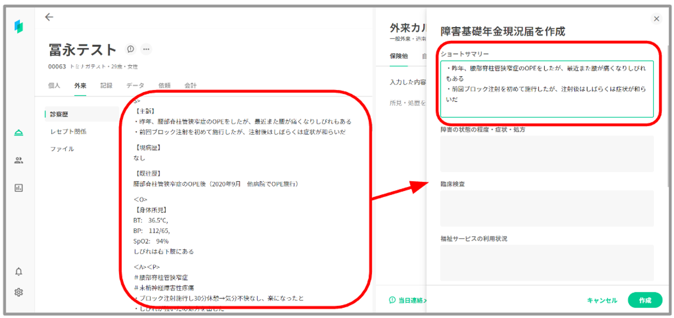The width and height of the screenshot is (674, 318).
Task: Click the 障害の状態の程度・症状・処方 field
Action: [x=547, y=154]
